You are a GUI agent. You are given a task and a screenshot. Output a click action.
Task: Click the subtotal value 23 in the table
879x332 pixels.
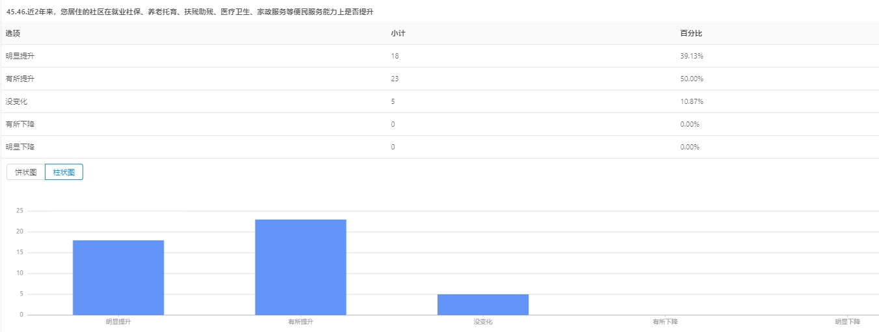(x=395, y=79)
